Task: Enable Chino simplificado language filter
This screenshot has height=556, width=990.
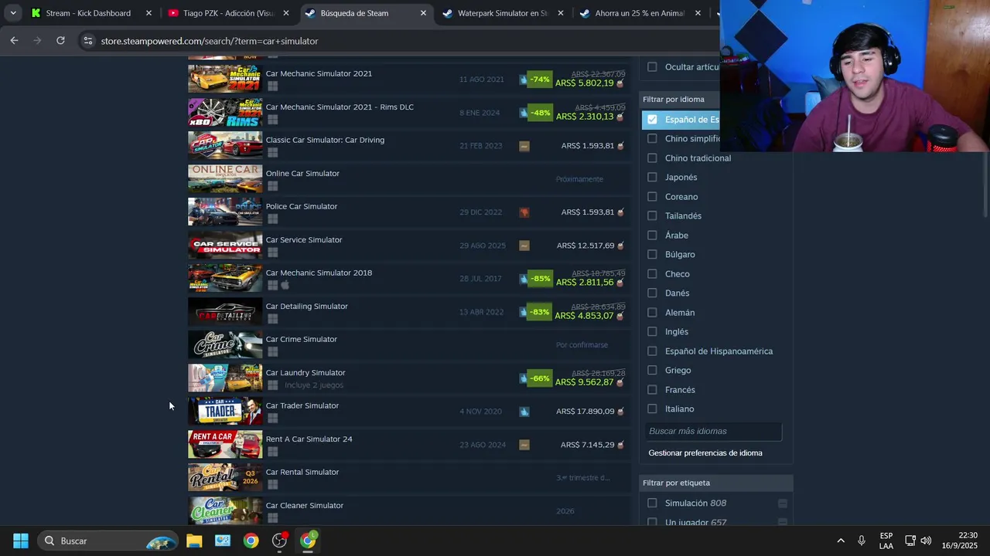Action: [x=652, y=139]
